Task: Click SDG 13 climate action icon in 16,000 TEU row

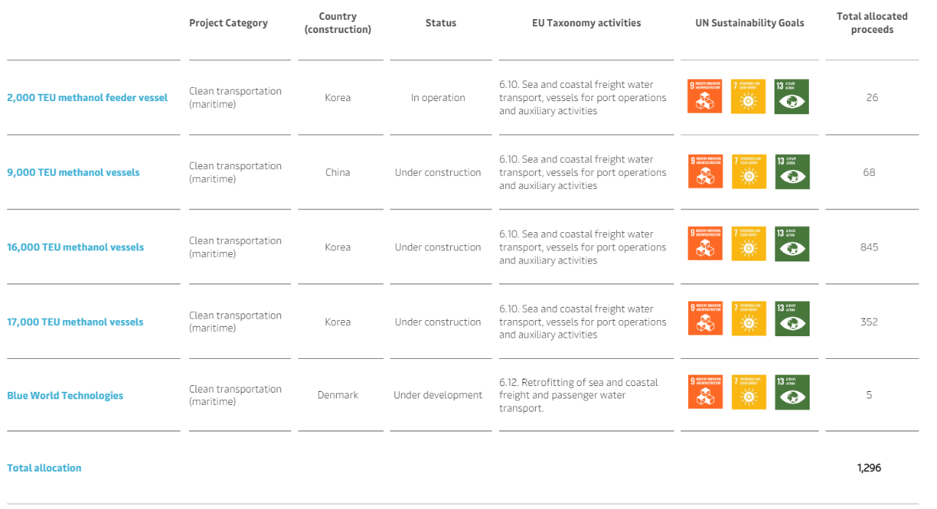Action: (x=792, y=244)
